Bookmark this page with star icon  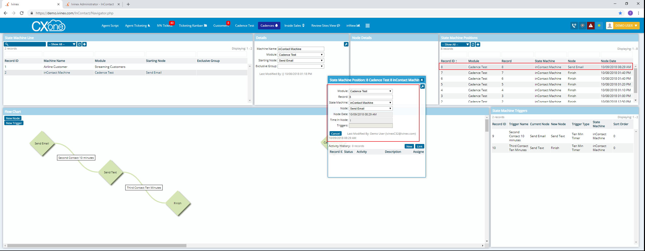click(x=620, y=13)
